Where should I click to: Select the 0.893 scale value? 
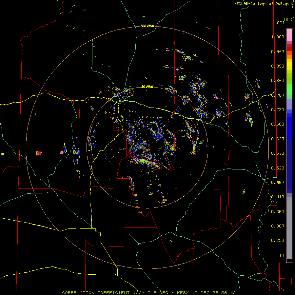tap(278, 66)
